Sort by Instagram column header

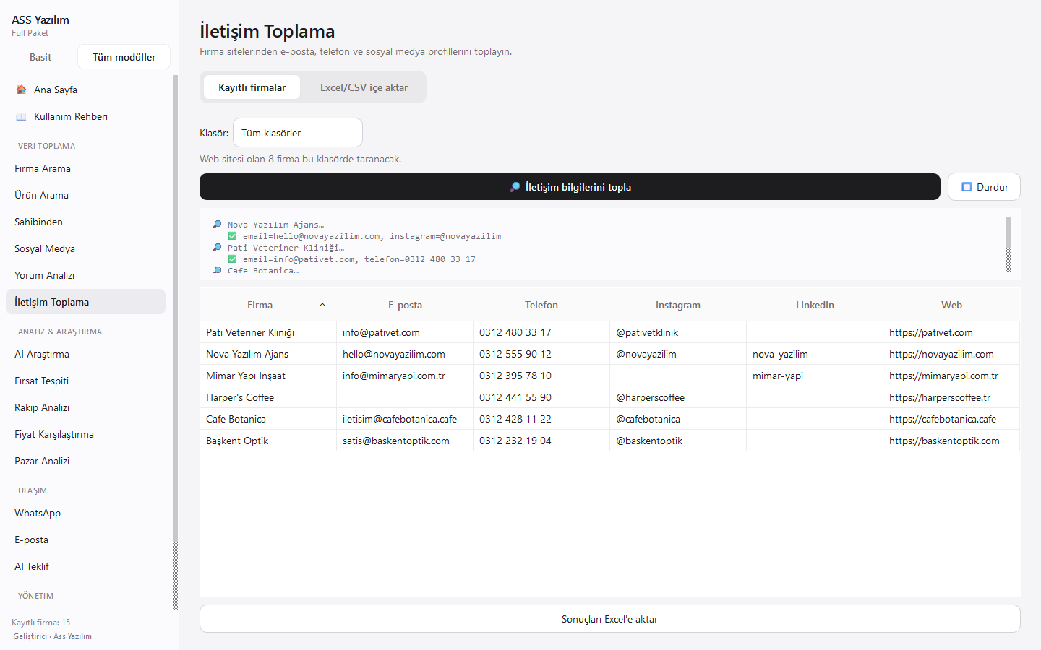pos(678,305)
